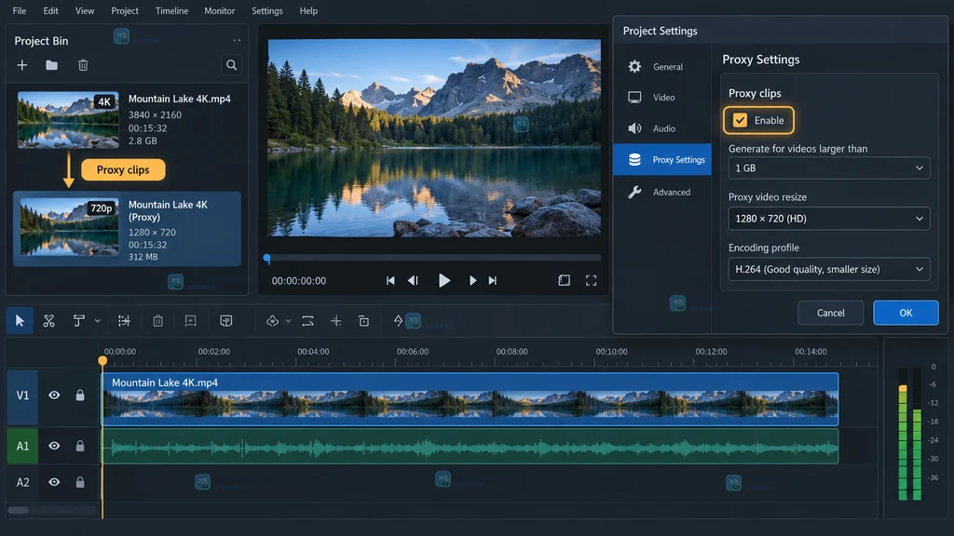
Task: Toggle the A2 track eye icon
Action: pos(54,482)
